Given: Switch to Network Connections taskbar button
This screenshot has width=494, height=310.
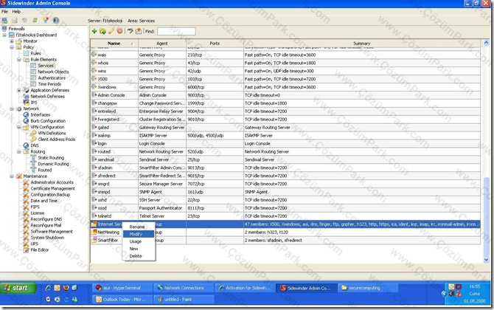Looking at the screenshot, I should 184,288.
